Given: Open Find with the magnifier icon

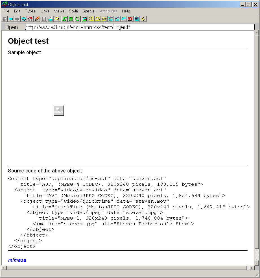Looking at the screenshot, I should tap(57, 19).
